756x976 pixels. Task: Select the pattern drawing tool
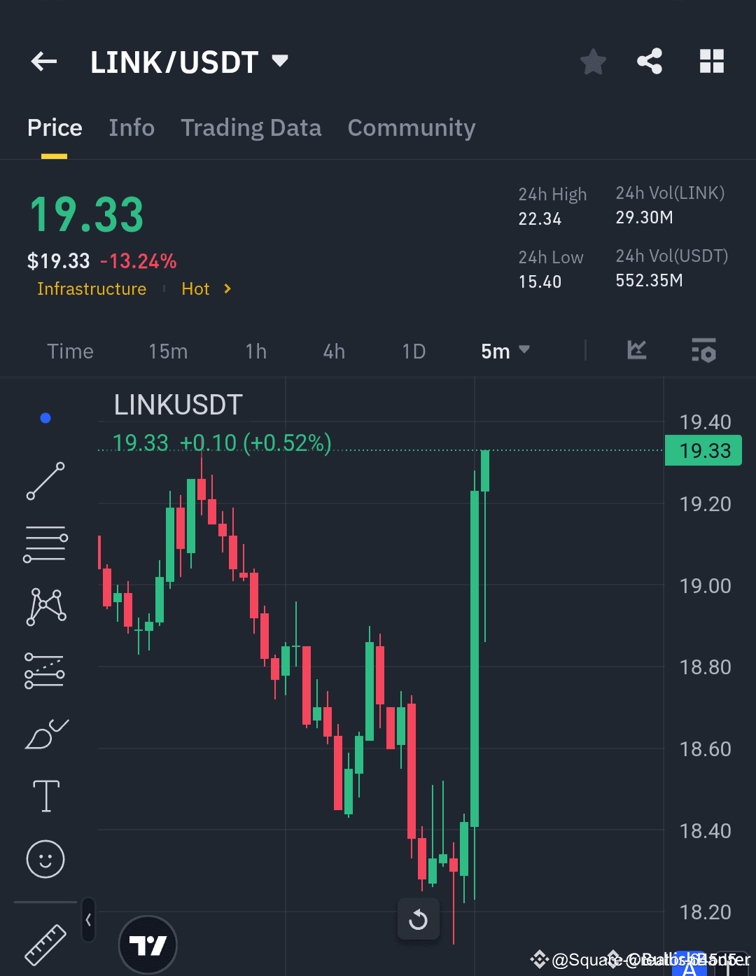coord(45,606)
